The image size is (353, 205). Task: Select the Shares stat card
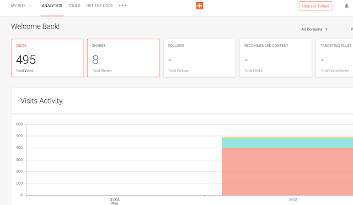[124, 58]
